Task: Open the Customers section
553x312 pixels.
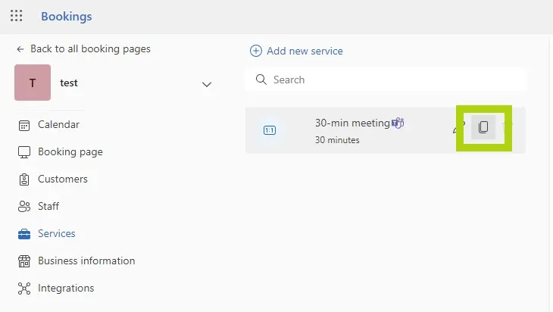Action: point(62,179)
